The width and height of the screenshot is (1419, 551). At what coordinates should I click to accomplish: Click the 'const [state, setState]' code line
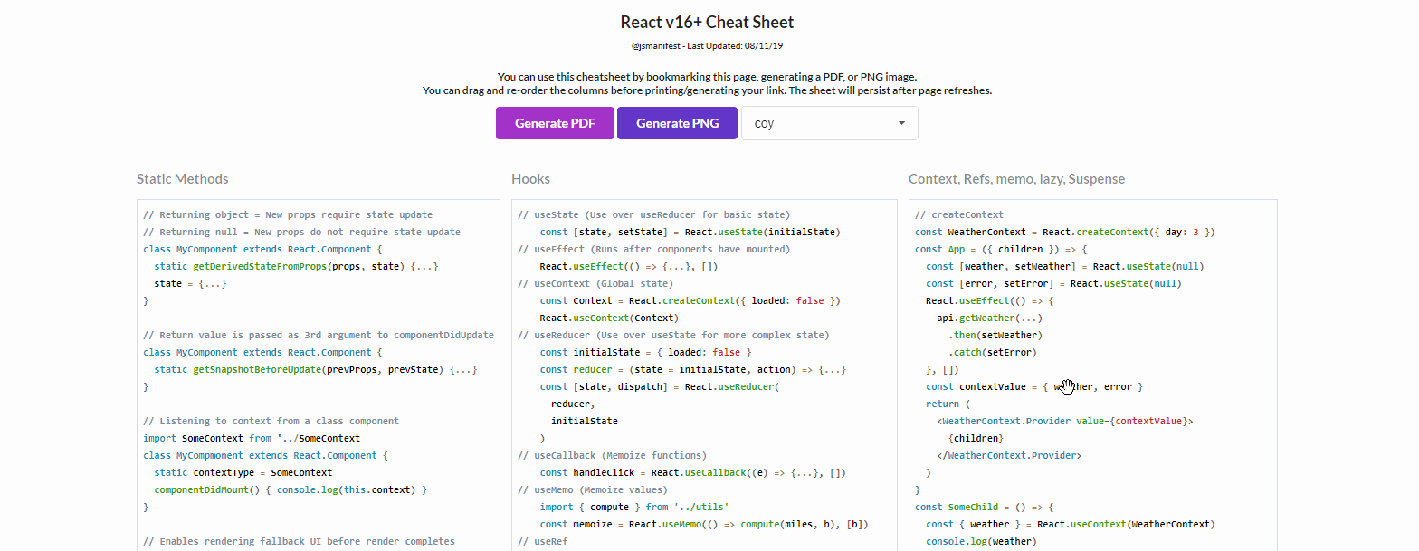[x=690, y=232]
